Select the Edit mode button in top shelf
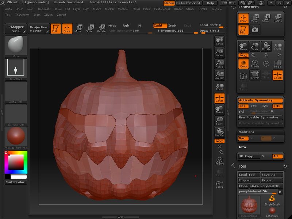Screen dimensions: 292x219 click(x=56, y=28)
